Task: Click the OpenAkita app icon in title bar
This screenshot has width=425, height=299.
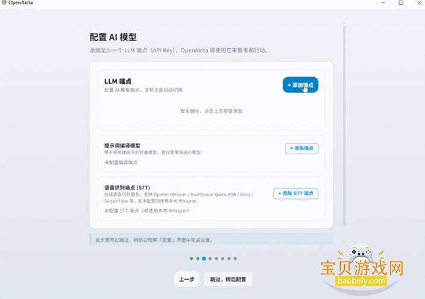Action: [x=4, y=3]
